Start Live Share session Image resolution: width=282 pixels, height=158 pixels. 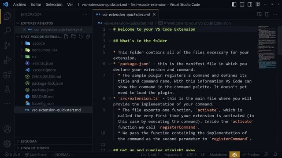click(x=36, y=154)
